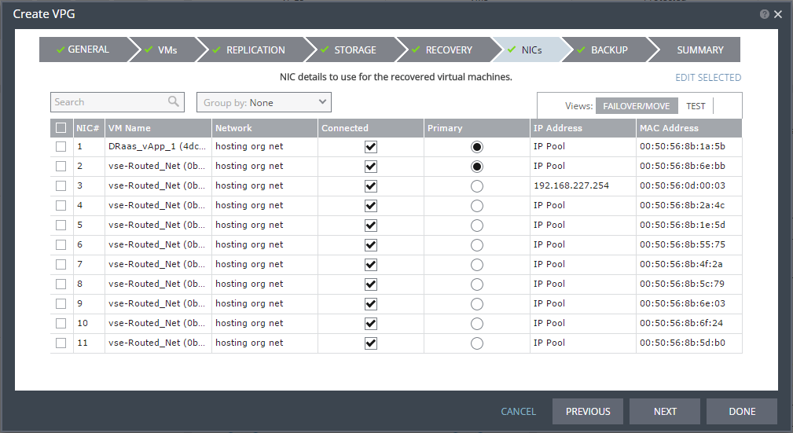
Task: Click the EDIT SELECTED link
Action: [708, 77]
